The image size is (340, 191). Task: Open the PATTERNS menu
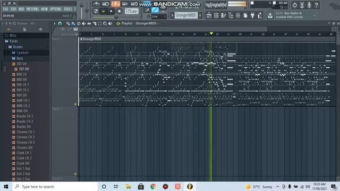click(x=32, y=9)
